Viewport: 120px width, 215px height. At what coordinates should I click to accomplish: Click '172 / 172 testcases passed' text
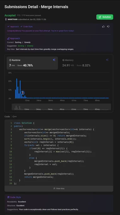coord(29,15)
